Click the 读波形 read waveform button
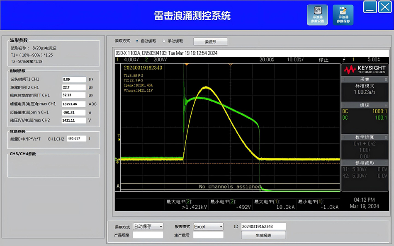 point(210,41)
